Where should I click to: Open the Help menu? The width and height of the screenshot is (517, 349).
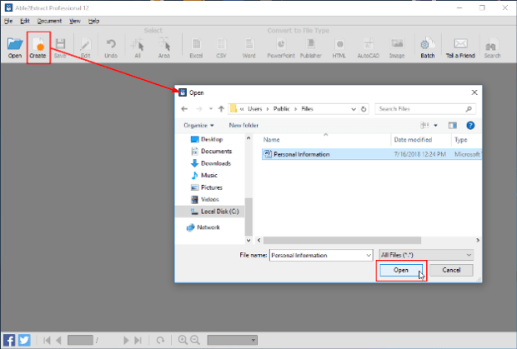(x=93, y=21)
